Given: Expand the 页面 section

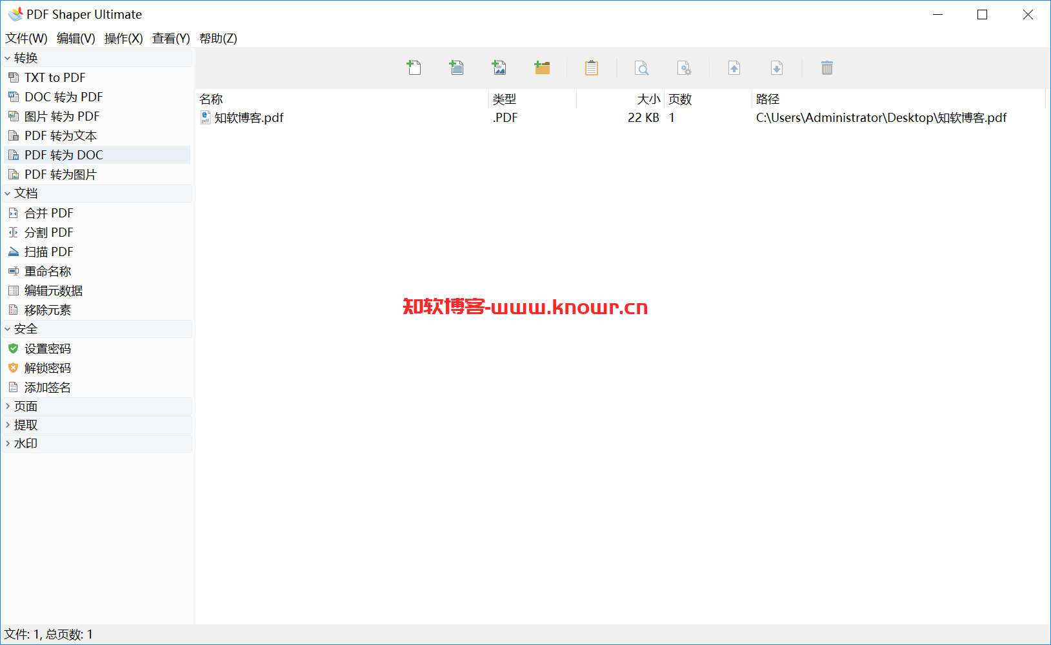Looking at the screenshot, I should [7, 406].
